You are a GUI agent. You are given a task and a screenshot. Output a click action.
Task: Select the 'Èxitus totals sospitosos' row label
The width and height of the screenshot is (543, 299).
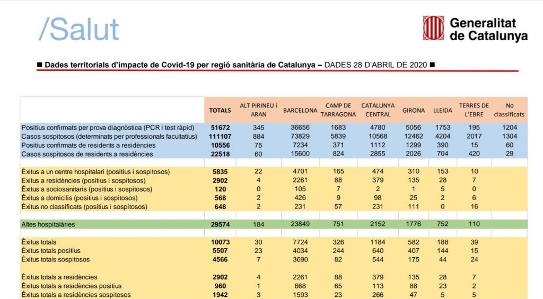click(x=55, y=260)
